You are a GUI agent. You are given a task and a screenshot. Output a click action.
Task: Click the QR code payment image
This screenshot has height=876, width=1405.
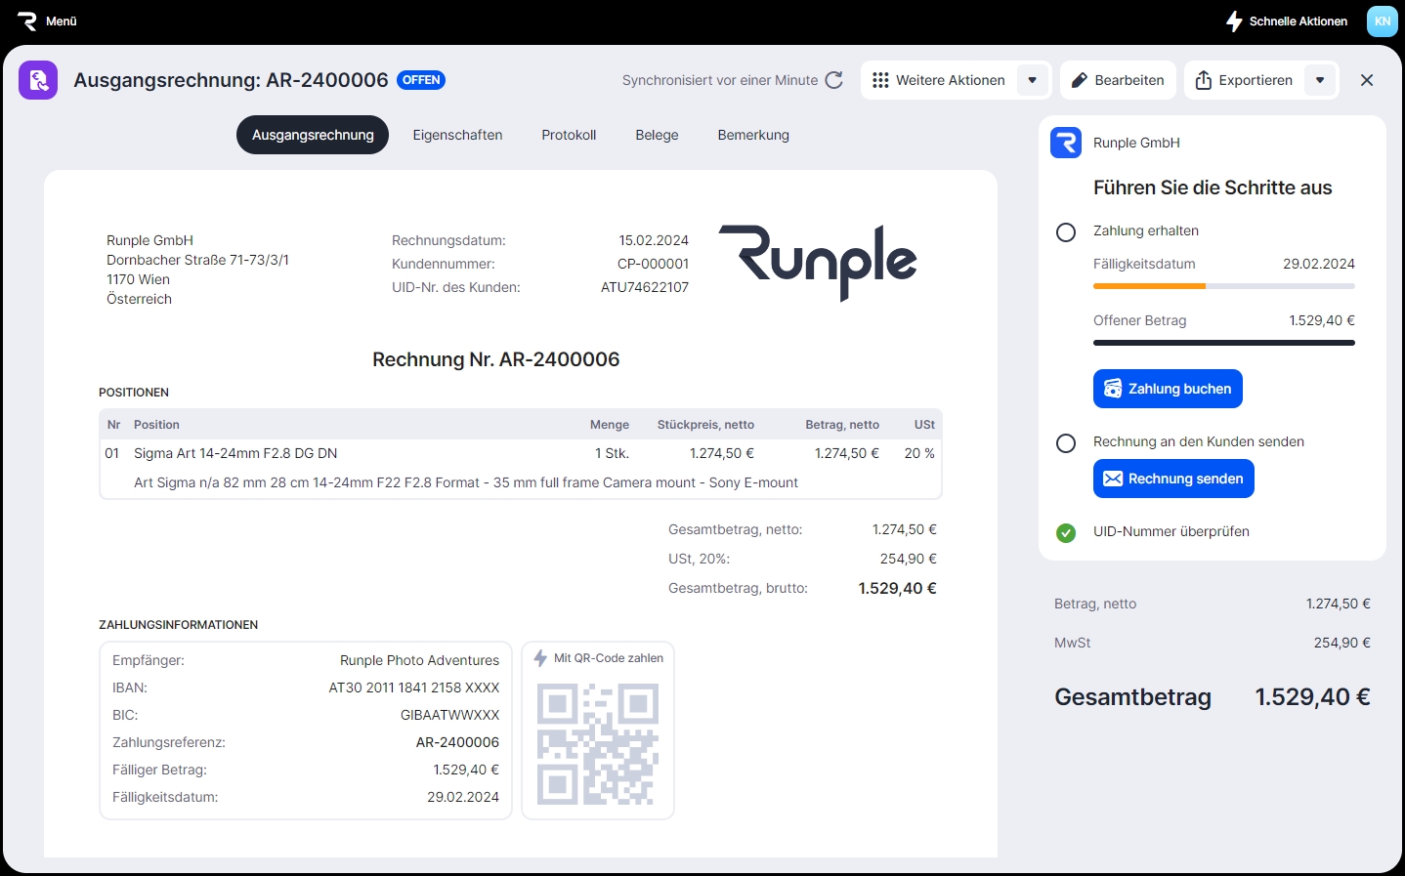click(598, 744)
